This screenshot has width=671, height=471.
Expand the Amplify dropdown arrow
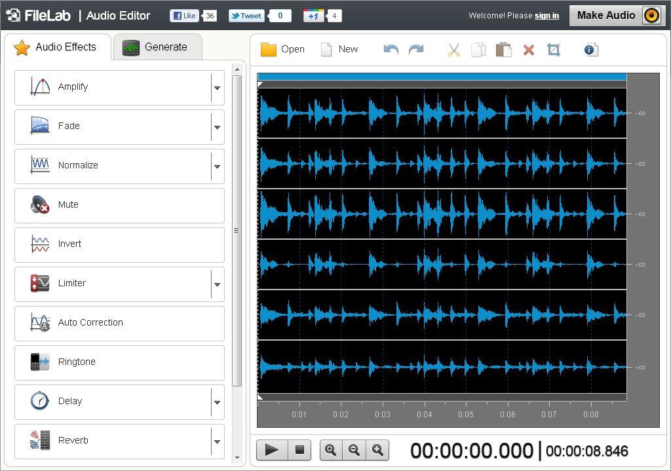(x=218, y=88)
